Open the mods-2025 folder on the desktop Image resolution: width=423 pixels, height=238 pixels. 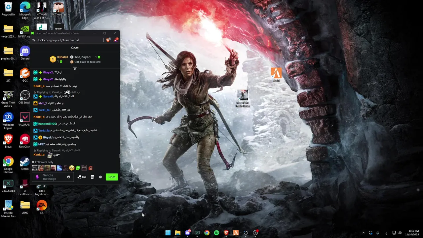click(x=8, y=31)
